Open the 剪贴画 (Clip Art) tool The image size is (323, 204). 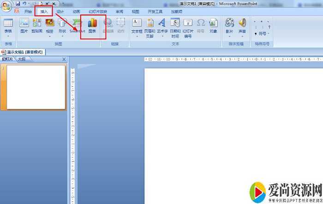[37, 25]
